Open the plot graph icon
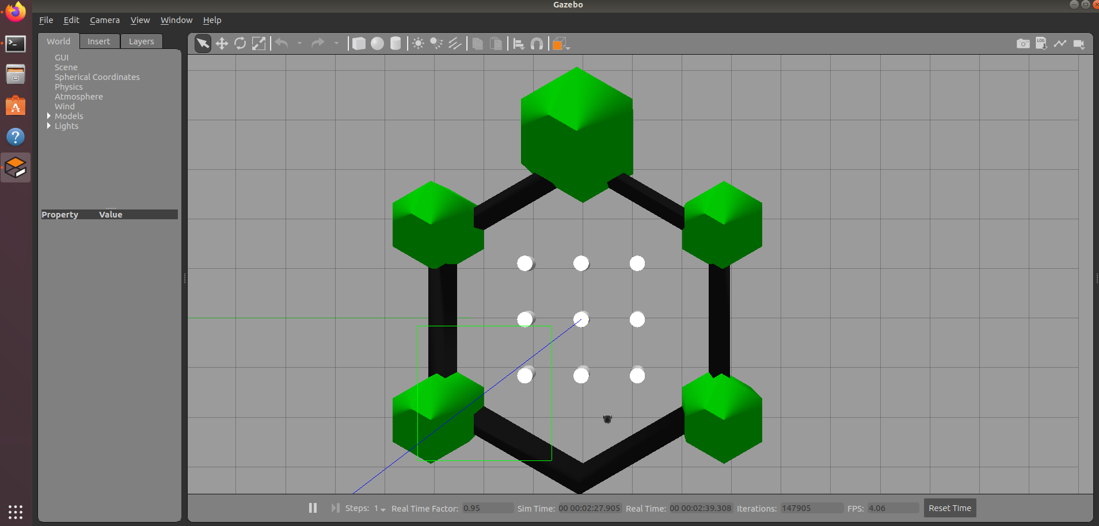The height and width of the screenshot is (526, 1099). 1060,44
